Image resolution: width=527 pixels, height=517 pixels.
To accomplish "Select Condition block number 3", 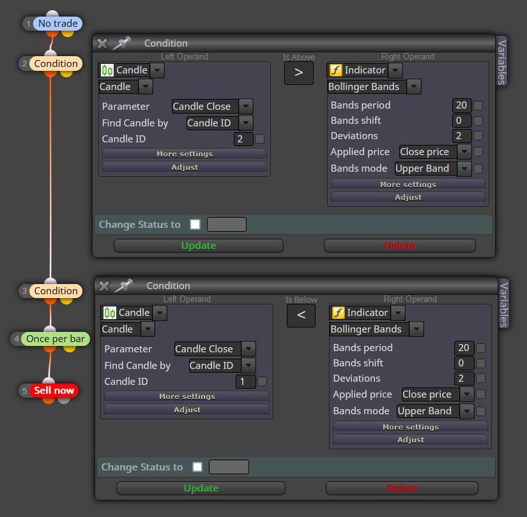I will click(x=56, y=290).
